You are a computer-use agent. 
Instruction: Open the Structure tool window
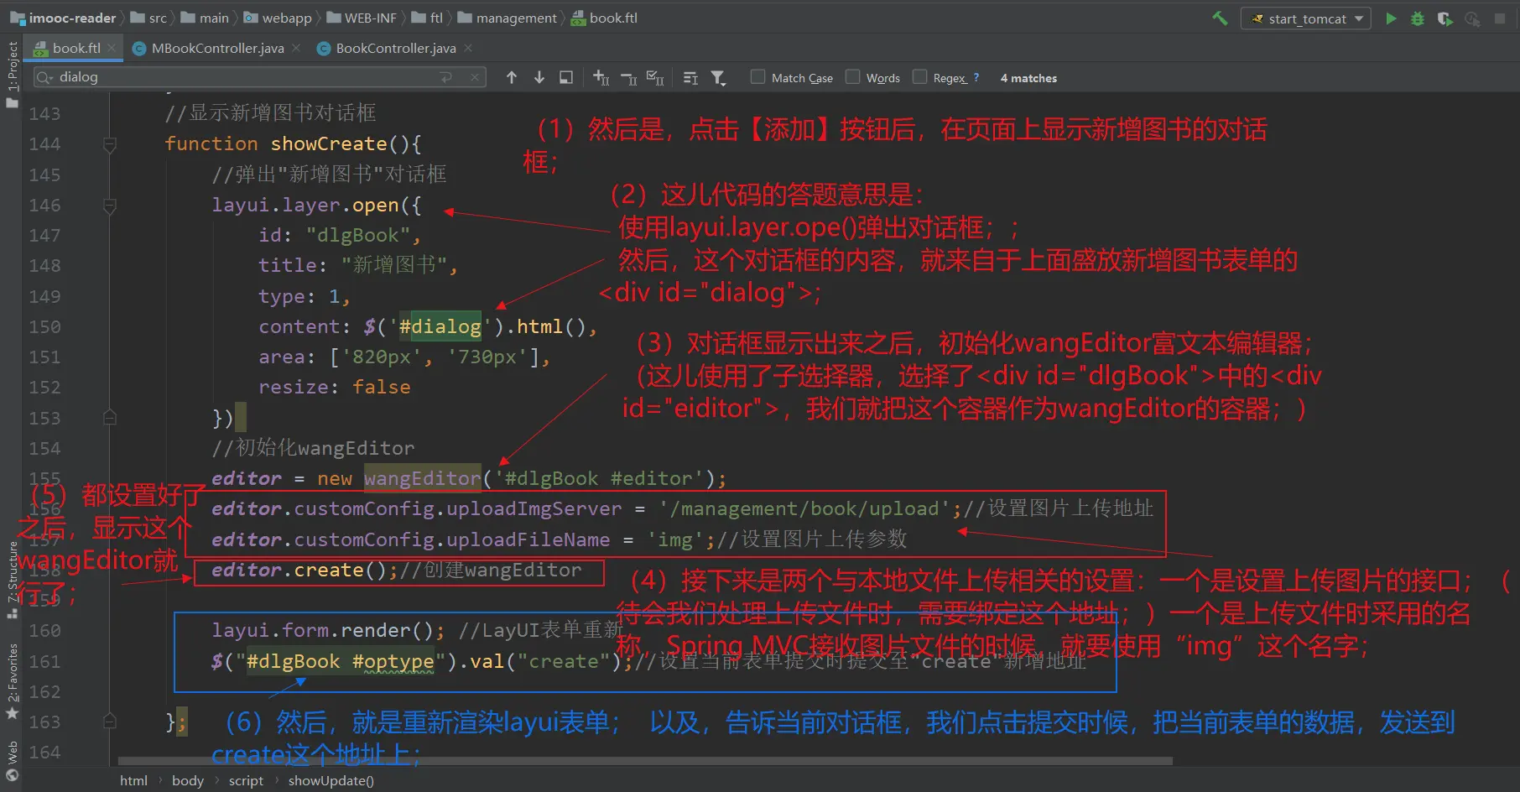12,579
